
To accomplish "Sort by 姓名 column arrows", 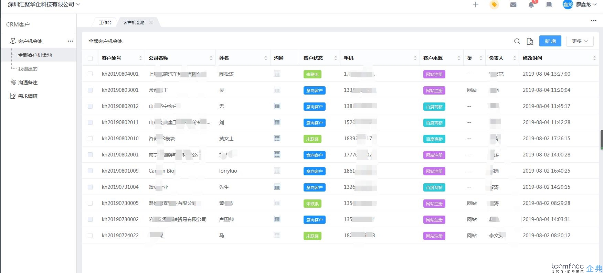I will click(266, 58).
